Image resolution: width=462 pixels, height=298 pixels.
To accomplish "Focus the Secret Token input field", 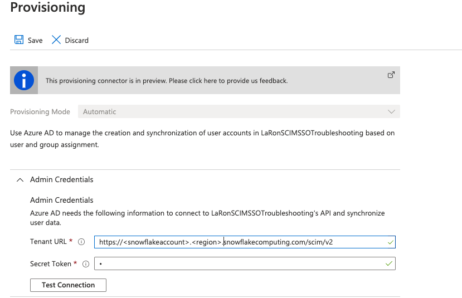I will [240, 263].
